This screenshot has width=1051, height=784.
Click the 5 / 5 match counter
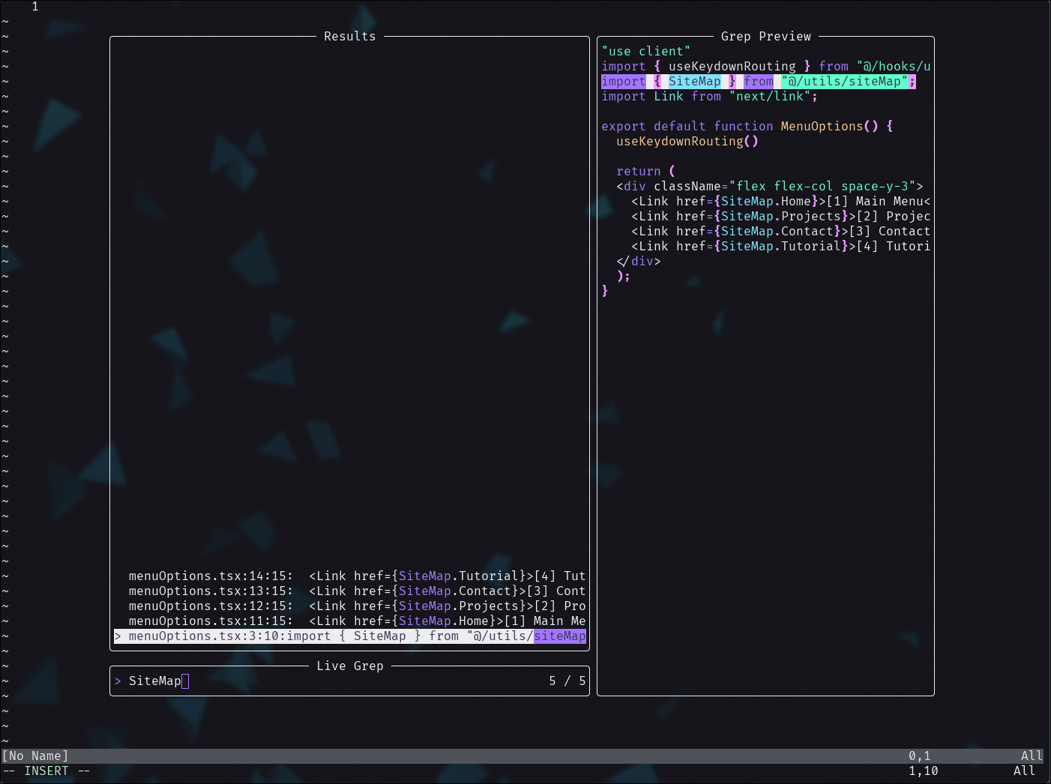click(x=567, y=681)
